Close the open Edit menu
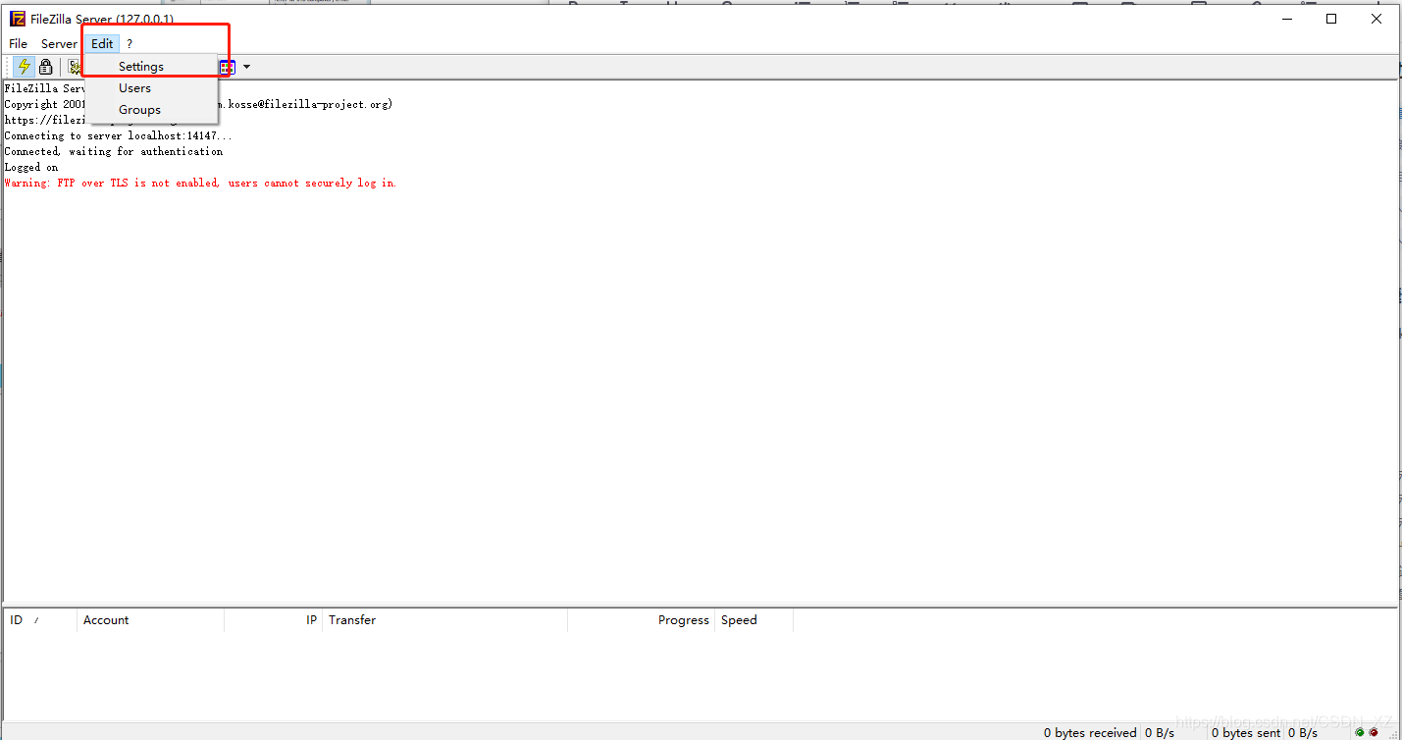The width and height of the screenshot is (1402, 740). click(x=102, y=43)
